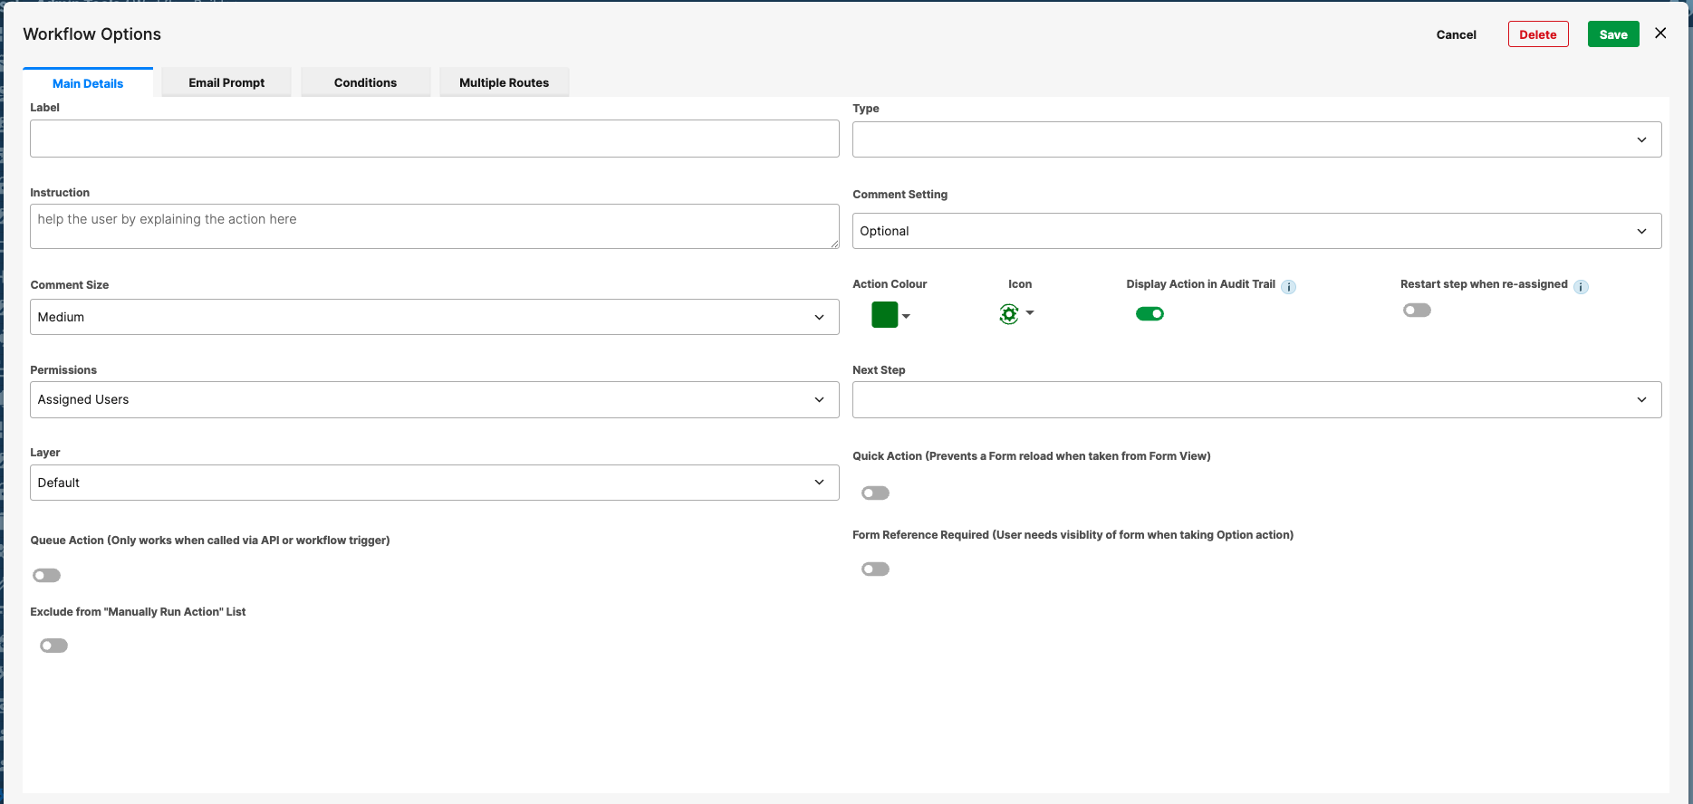This screenshot has height=804, width=1693.
Task: Open the Type dropdown
Action: point(1256,139)
